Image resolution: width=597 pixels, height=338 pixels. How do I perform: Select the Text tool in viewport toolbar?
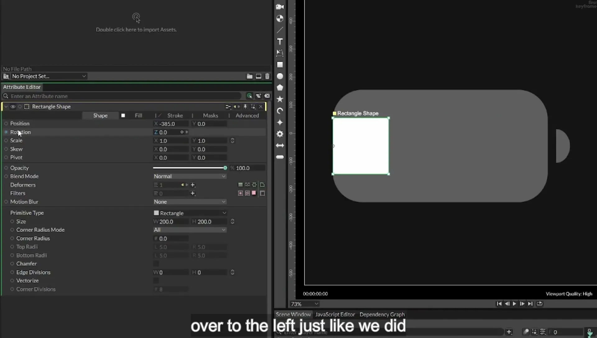click(280, 42)
